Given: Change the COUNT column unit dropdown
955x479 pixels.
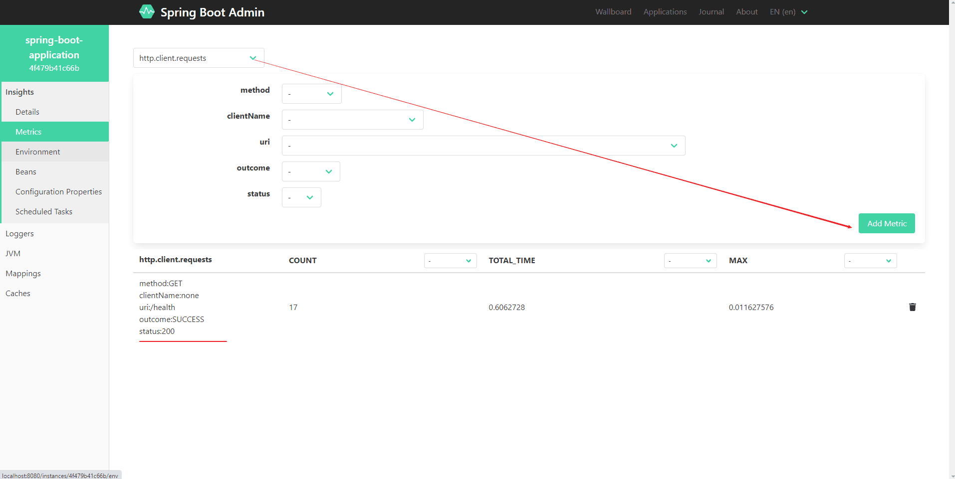Looking at the screenshot, I should pyautogui.click(x=450, y=261).
